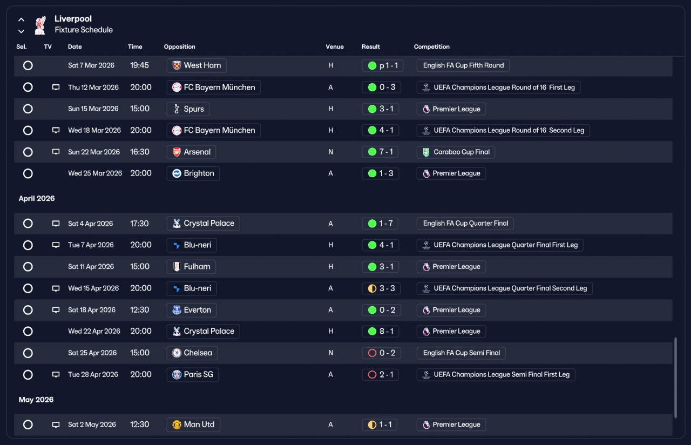Click the Liverpool club crest icon
Image resolution: width=691 pixels, height=445 pixels.
pos(40,25)
